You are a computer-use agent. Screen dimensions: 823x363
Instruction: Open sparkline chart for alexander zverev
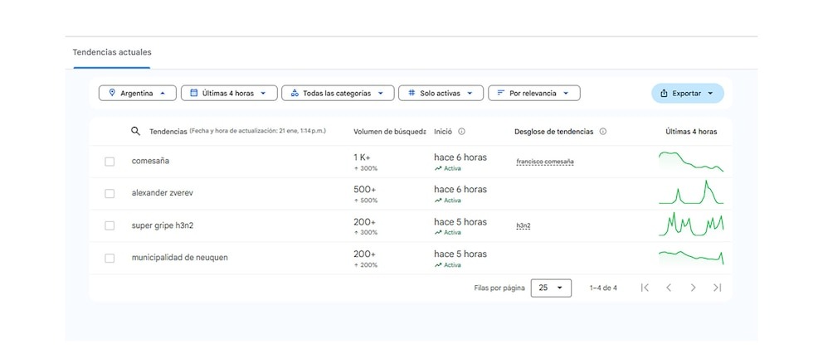691,192
